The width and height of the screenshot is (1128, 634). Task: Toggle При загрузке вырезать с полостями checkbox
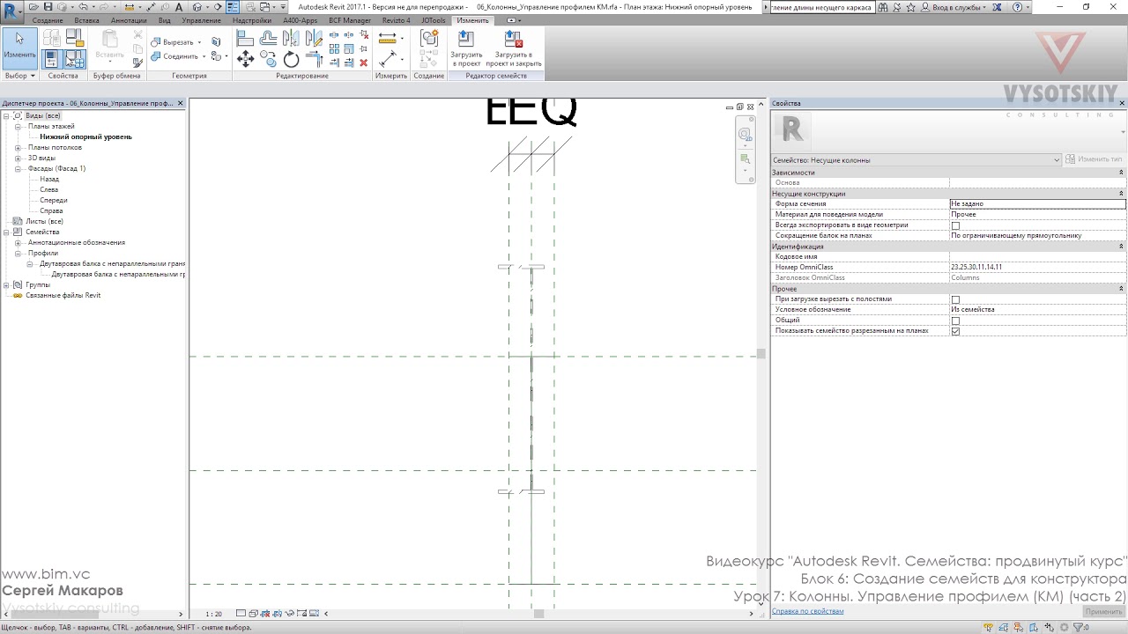pos(955,299)
